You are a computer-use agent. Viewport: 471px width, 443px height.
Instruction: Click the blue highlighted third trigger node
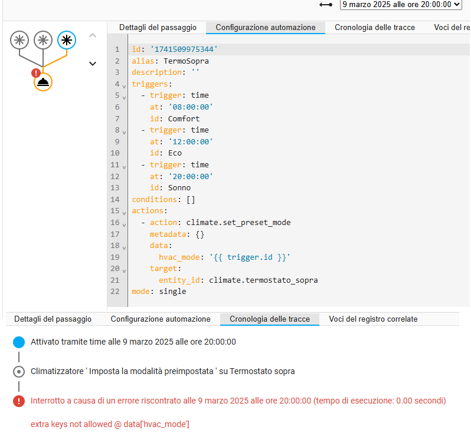point(67,41)
